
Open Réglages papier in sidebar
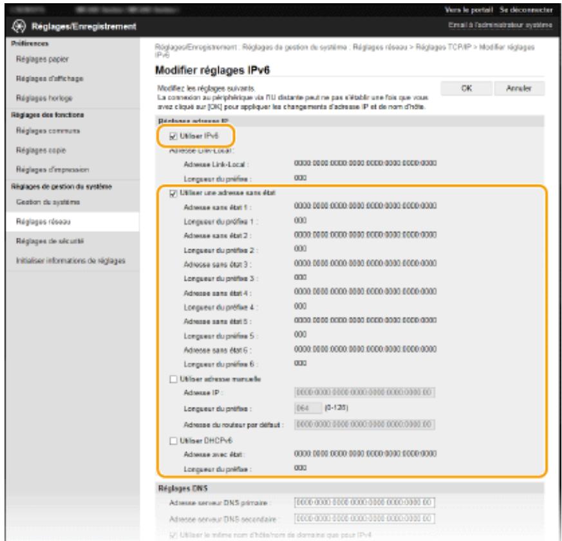42,59
